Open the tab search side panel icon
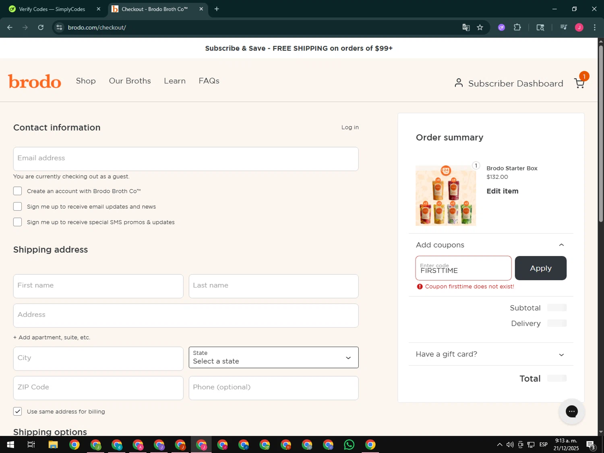 540,27
